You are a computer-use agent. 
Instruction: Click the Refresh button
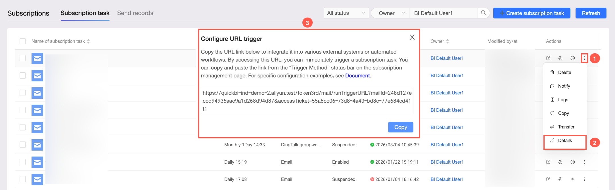click(x=591, y=13)
